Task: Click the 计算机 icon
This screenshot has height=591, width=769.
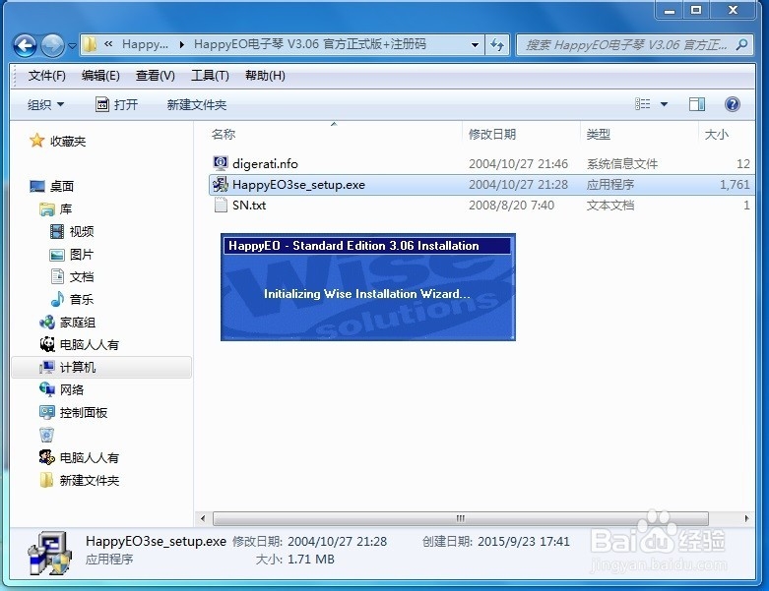Action: click(x=47, y=367)
